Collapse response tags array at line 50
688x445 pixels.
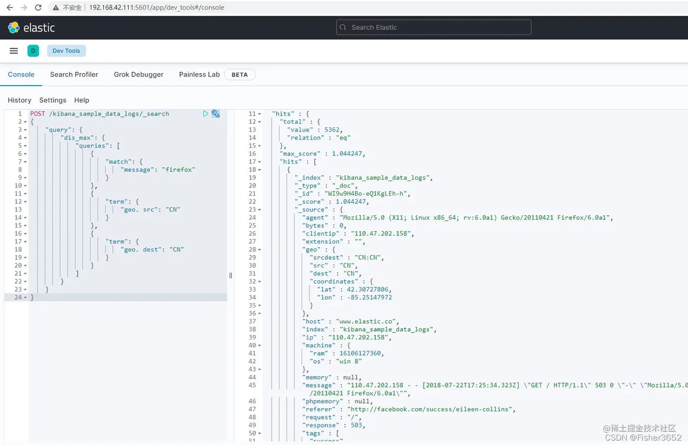click(x=259, y=433)
